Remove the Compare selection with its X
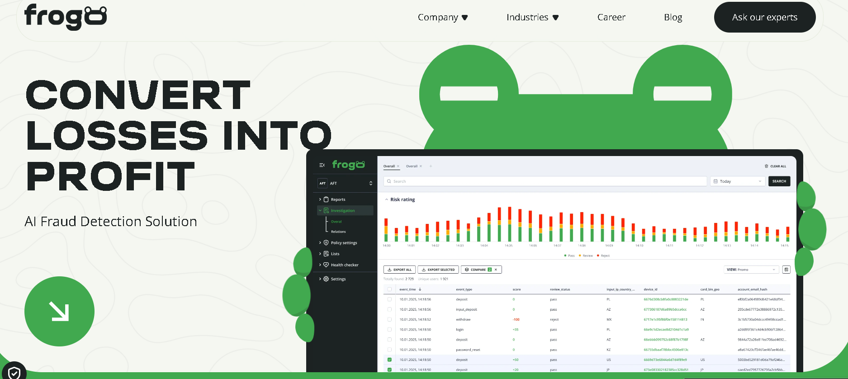The height and width of the screenshot is (379, 848). [x=496, y=270]
